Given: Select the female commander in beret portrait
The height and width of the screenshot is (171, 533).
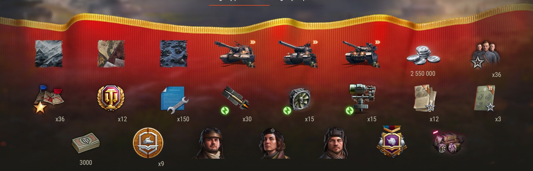Looking at the screenshot, I should point(272,143).
